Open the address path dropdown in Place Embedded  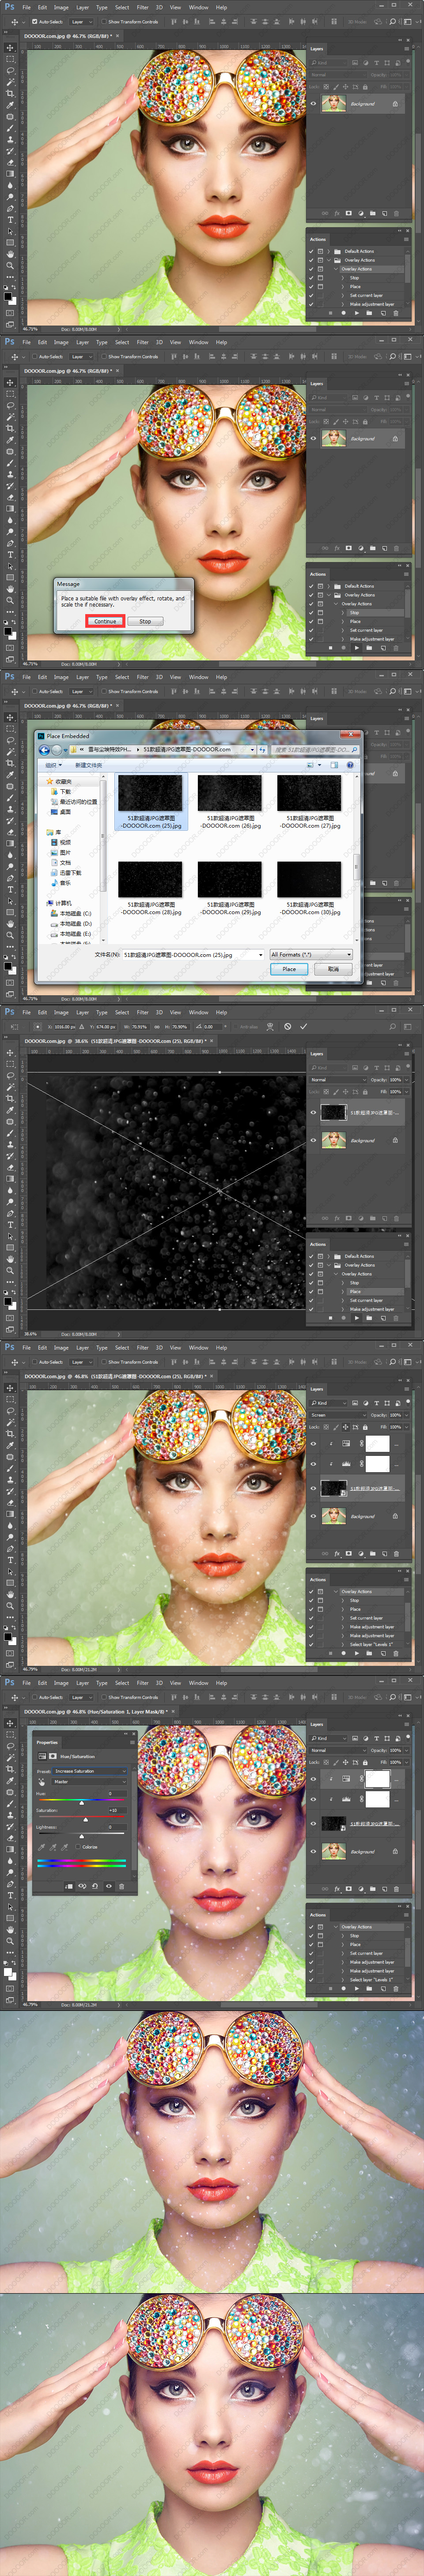point(252,749)
